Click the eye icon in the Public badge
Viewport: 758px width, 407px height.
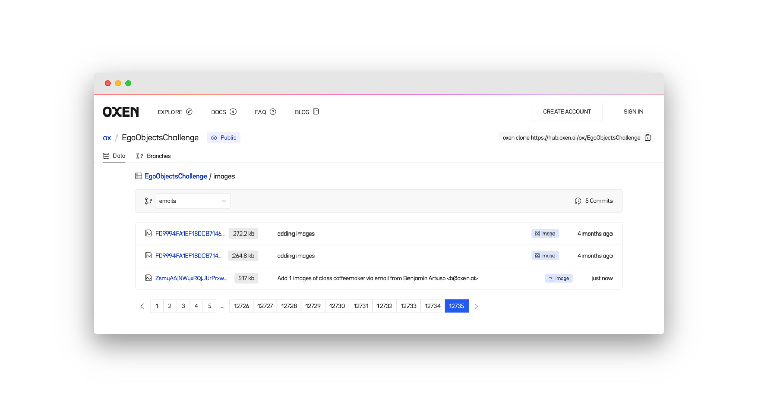pyautogui.click(x=214, y=138)
